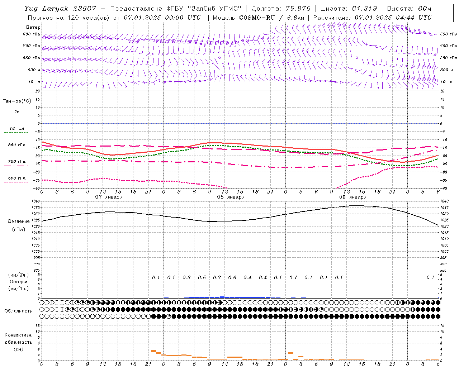
Task: Click the 0.7 precipitation value
Action: coord(217,277)
